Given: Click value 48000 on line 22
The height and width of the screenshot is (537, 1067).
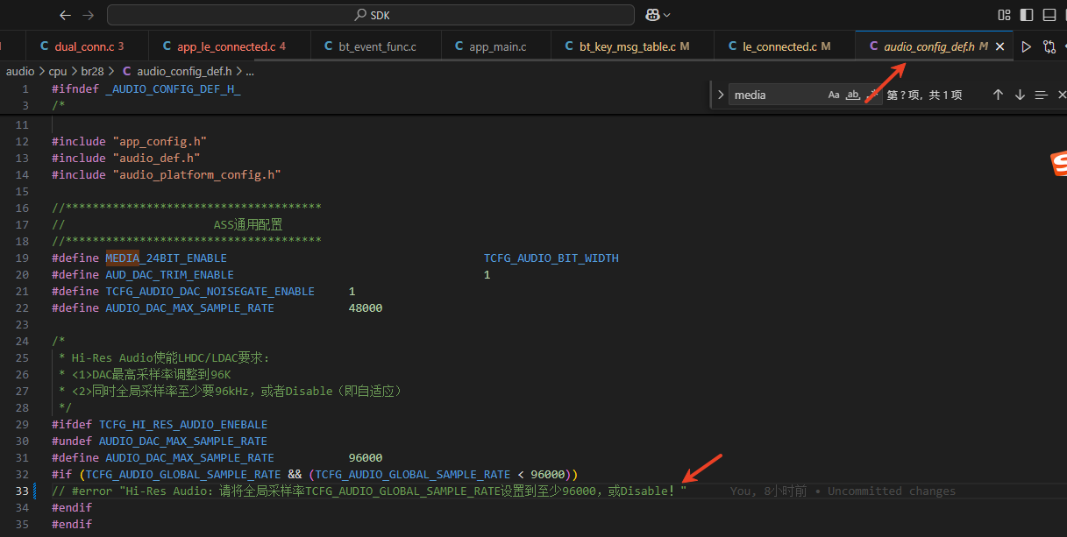Looking at the screenshot, I should coord(366,308).
